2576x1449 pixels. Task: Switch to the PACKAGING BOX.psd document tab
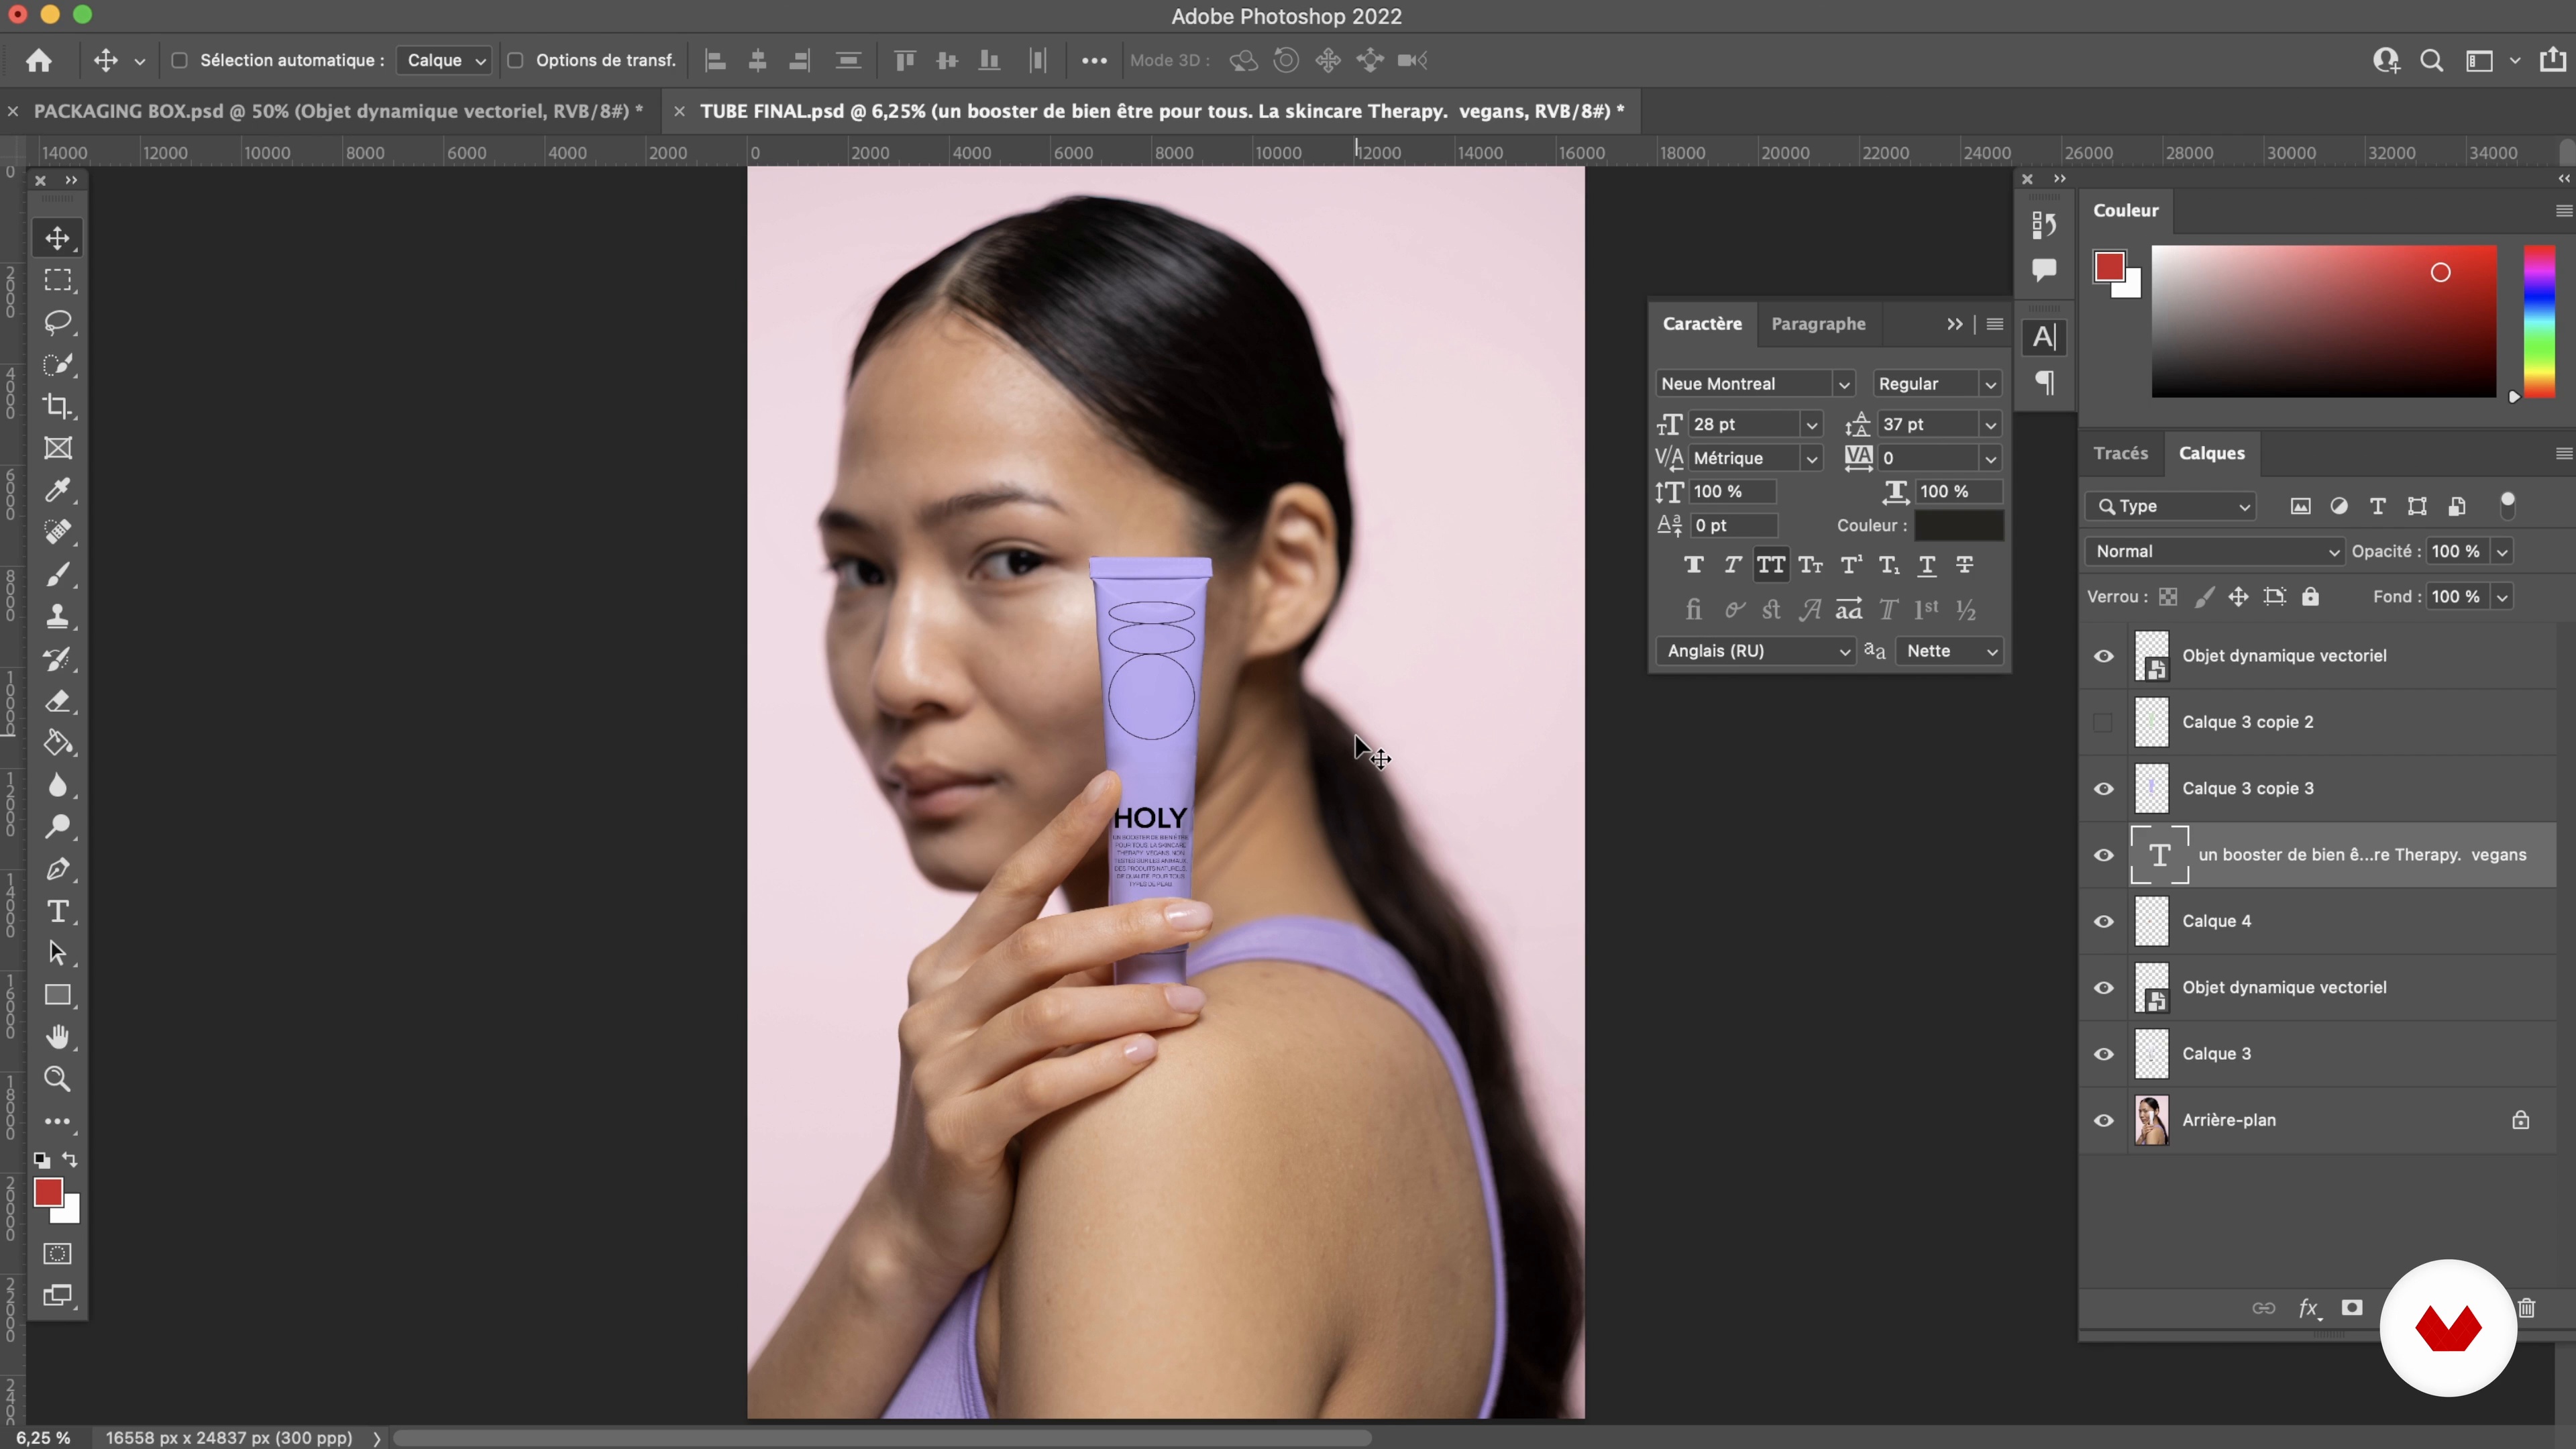click(336, 111)
